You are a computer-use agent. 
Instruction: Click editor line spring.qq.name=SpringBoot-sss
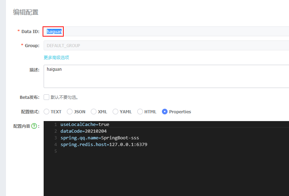coord(100,138)
